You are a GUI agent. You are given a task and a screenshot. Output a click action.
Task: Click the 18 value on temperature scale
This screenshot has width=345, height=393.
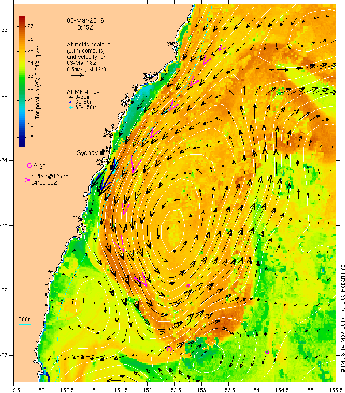(x=31, y=137)
